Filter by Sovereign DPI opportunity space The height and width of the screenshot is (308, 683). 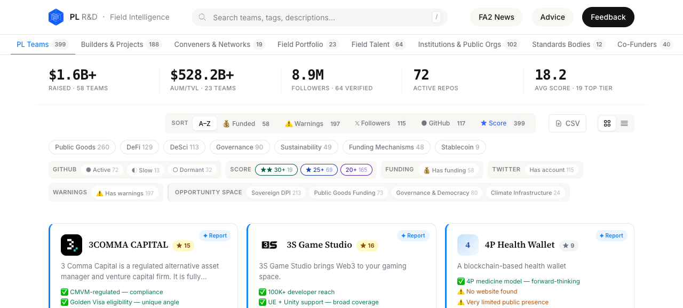pos(276,193)
